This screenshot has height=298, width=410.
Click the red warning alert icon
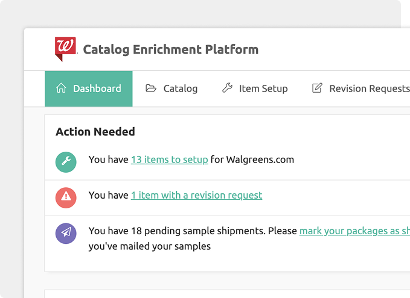pos(66,196)
